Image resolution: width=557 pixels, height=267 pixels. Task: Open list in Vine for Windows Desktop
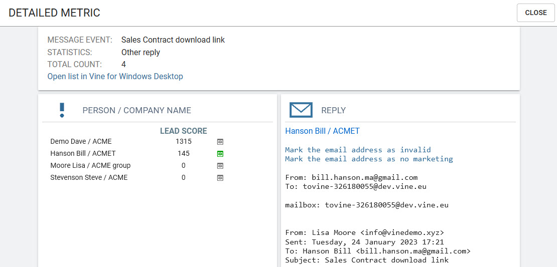(x=115, y=77)
